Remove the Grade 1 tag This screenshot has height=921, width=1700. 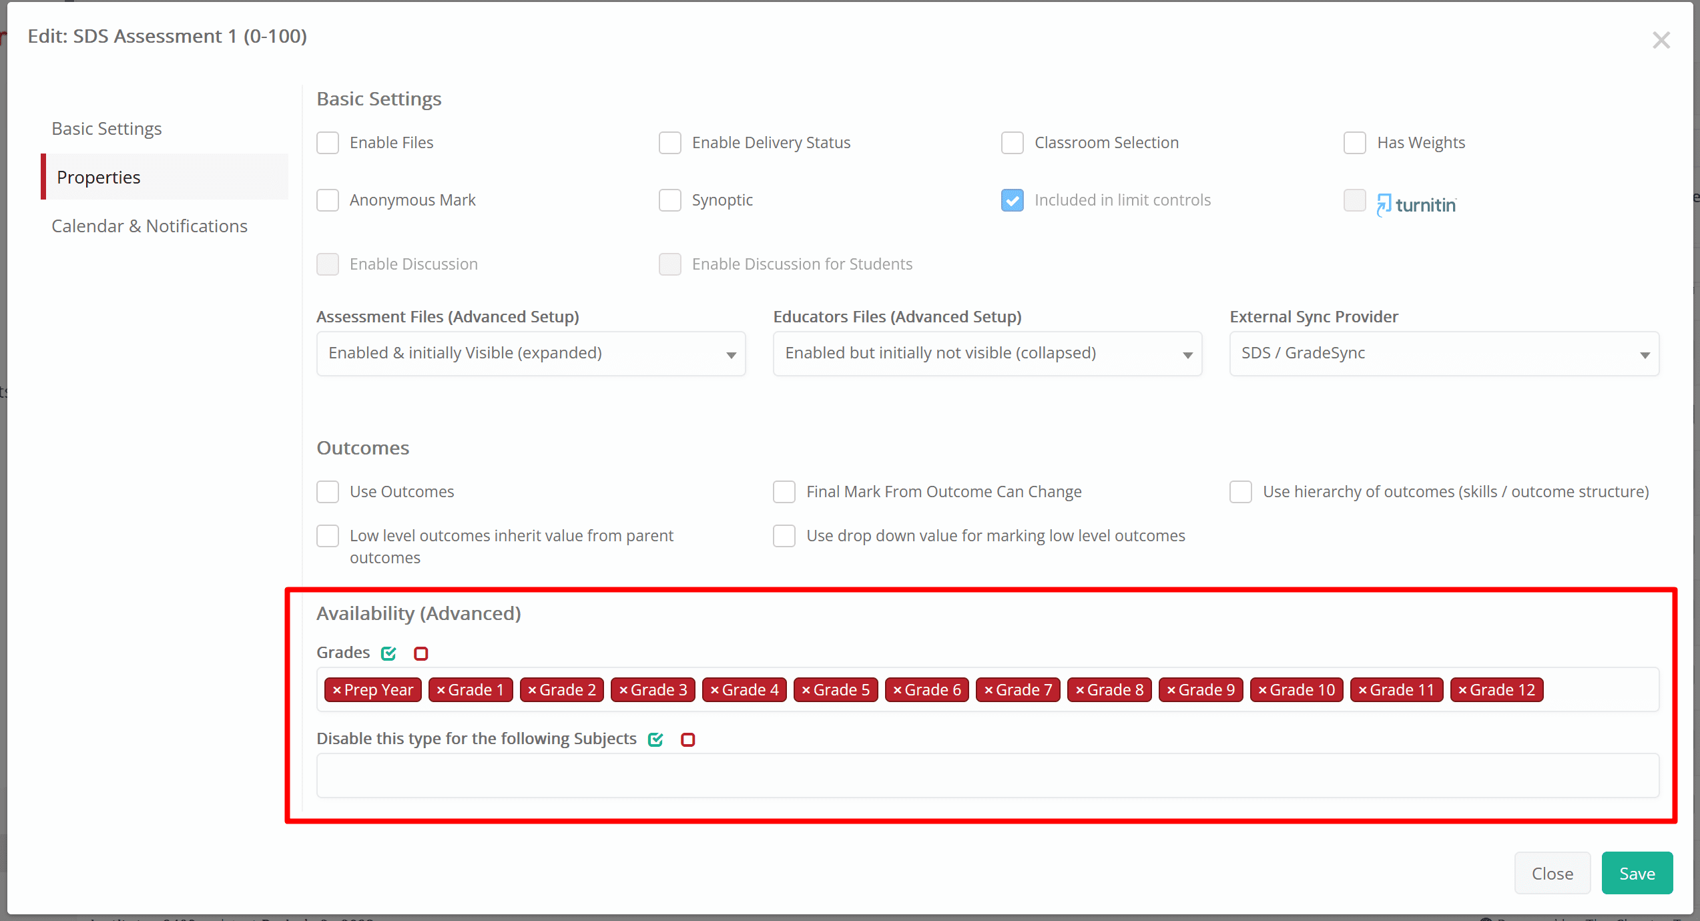pos(441,690)
